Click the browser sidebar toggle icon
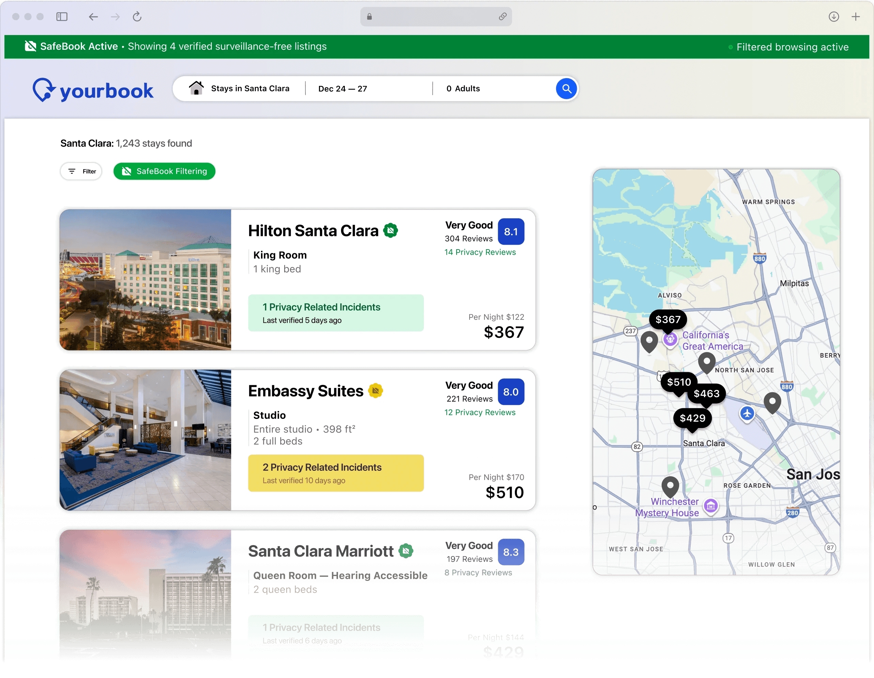This screenshot has height=678, width=874. click(x=62, y=17)
